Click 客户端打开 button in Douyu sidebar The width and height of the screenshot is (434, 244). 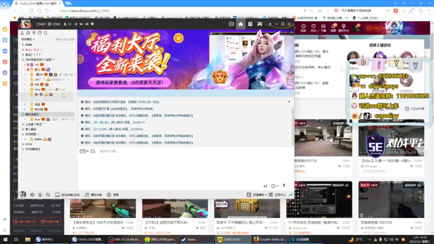click(24, 222)
